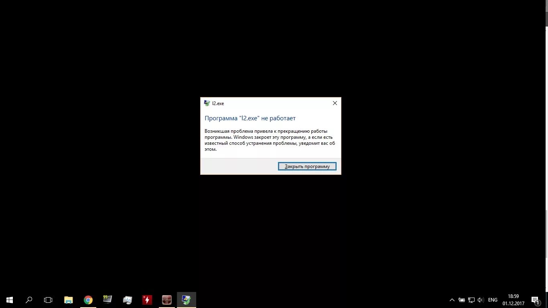Close the l2.exe error dialog with X

pos(335,103)
